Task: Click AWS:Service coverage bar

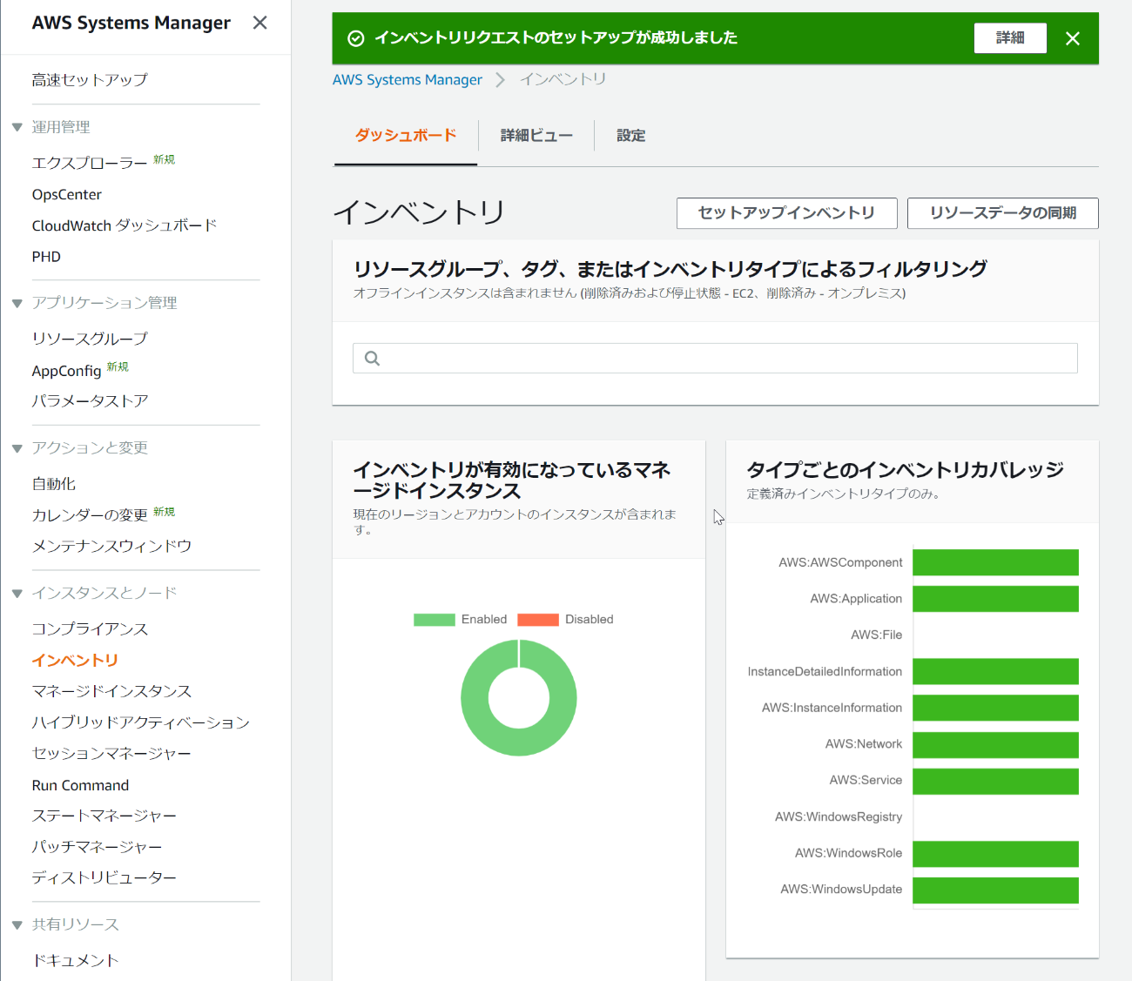Action: 996,781
